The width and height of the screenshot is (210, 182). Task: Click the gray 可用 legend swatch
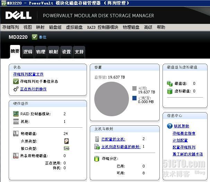pos(134,88)
